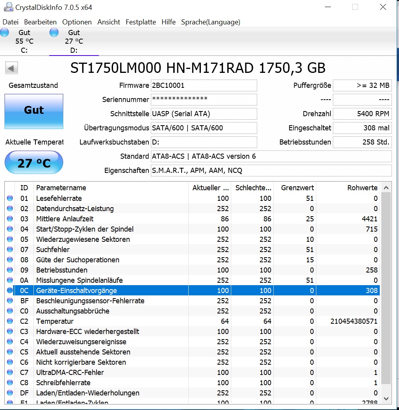The image size is (399, 410).
Task: Click the status dot next to Temperatur
Action: pyautogui.click(x=9, y=321)
